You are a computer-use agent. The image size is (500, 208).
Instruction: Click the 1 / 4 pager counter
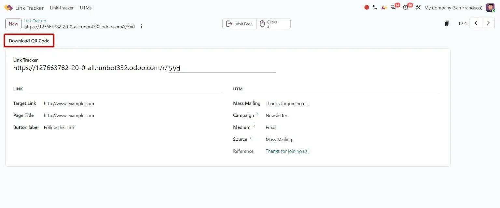(x=463, y=23)
